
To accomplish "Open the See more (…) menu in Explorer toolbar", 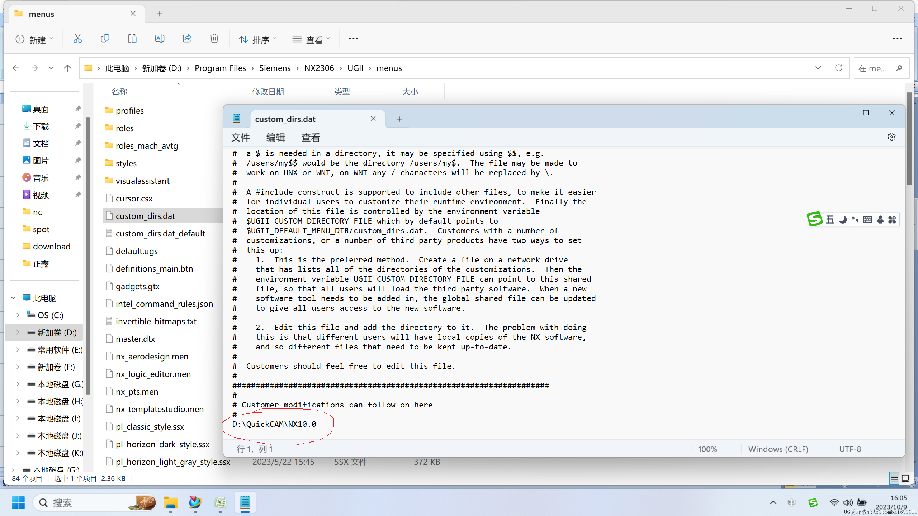I will (x=353, y=39).
